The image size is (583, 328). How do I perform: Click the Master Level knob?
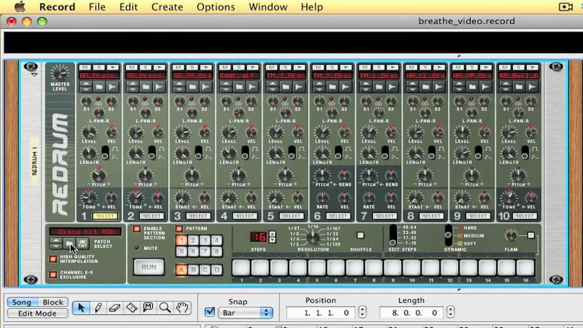tap(60, 73)
